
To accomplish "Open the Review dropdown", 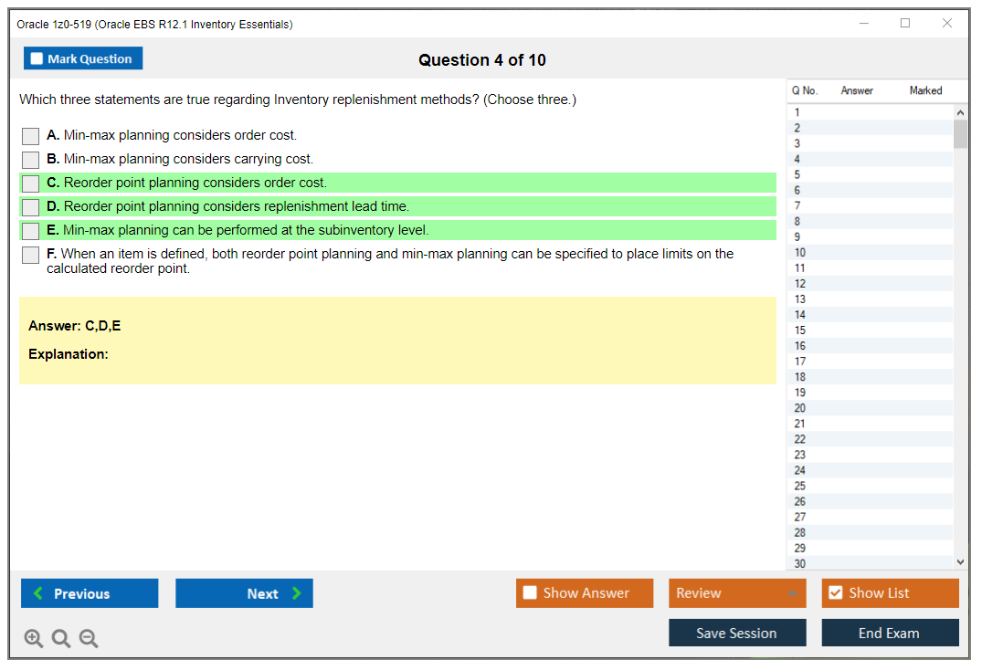I will tap(736, 592).
